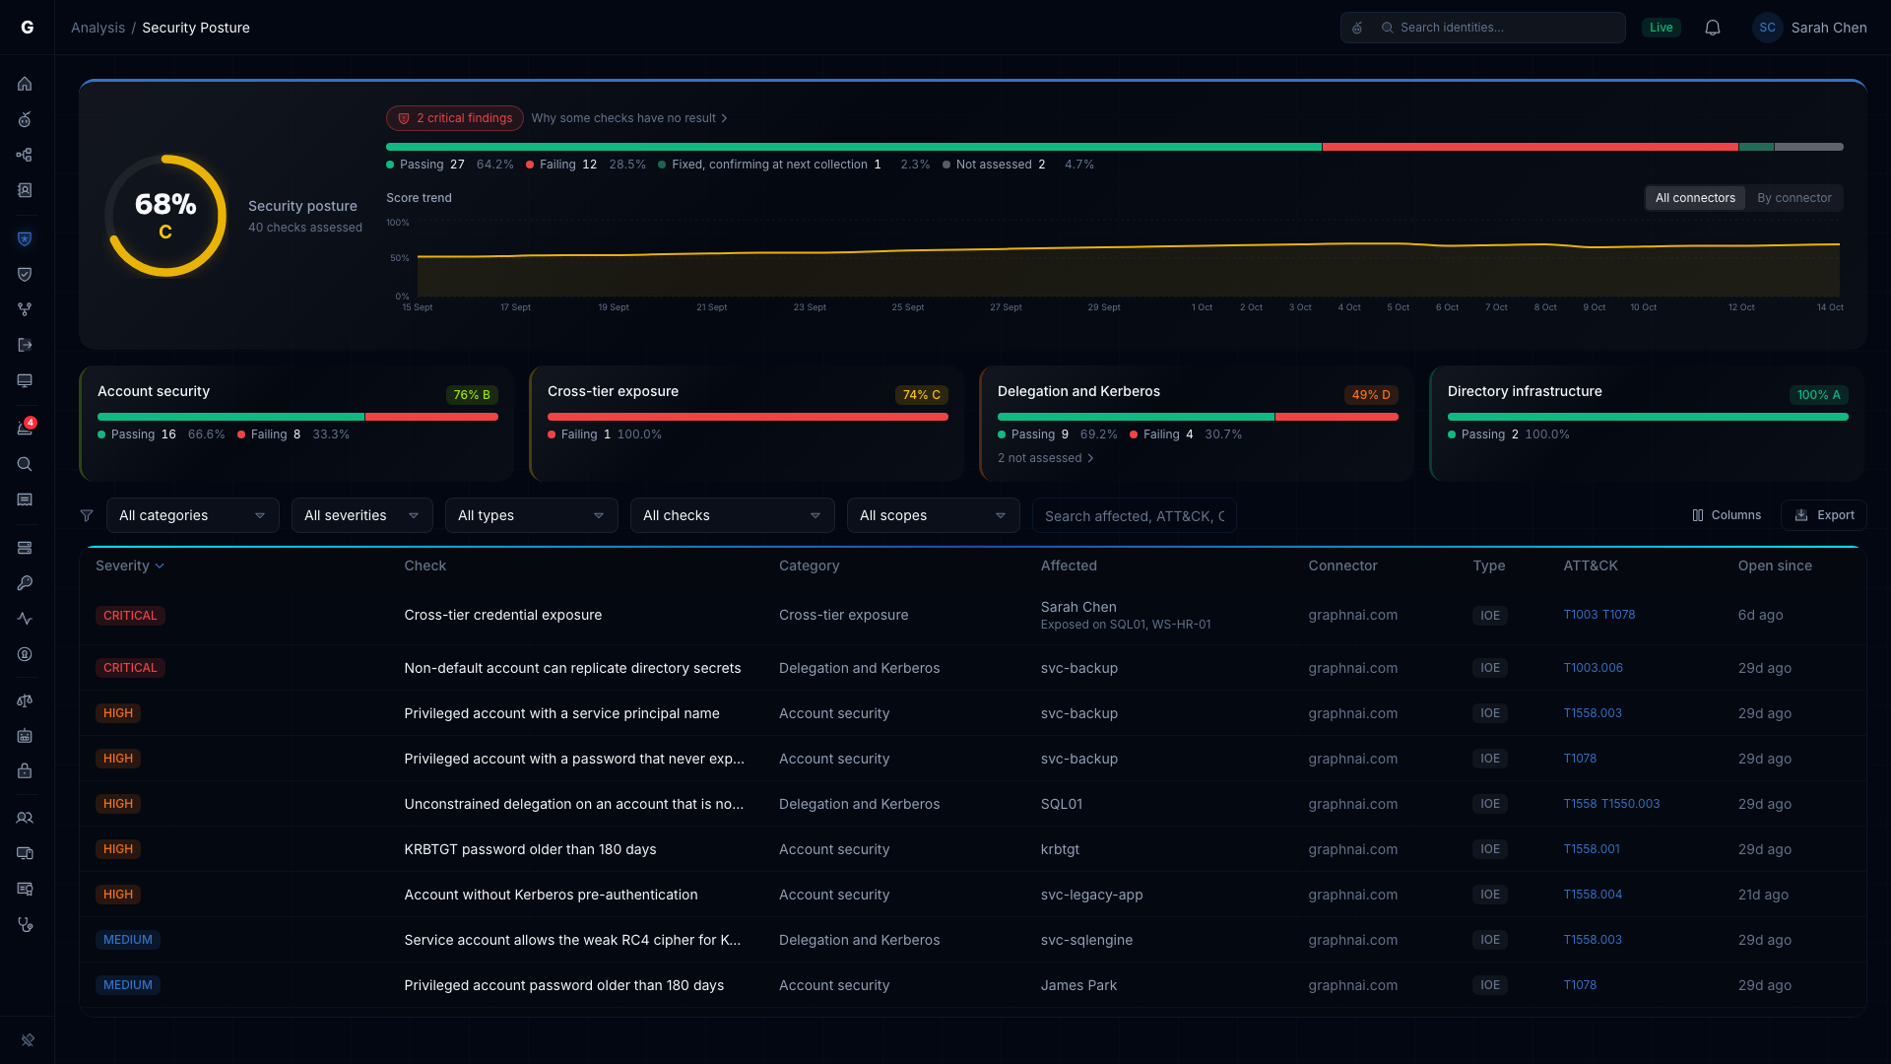Open the All severities dropdown
The image size is (1891, 1064).
point(362,515)
